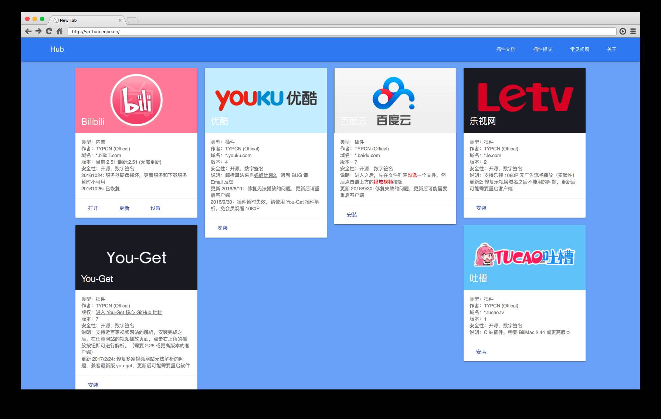This screenshot has height=419, width=661.
Task: Open 常见问题 in the navbar
Action: [579, 50]
